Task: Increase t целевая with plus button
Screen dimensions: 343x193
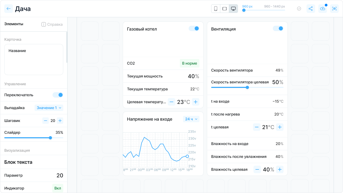Action: pyautogui.click(x=280, y=127)
